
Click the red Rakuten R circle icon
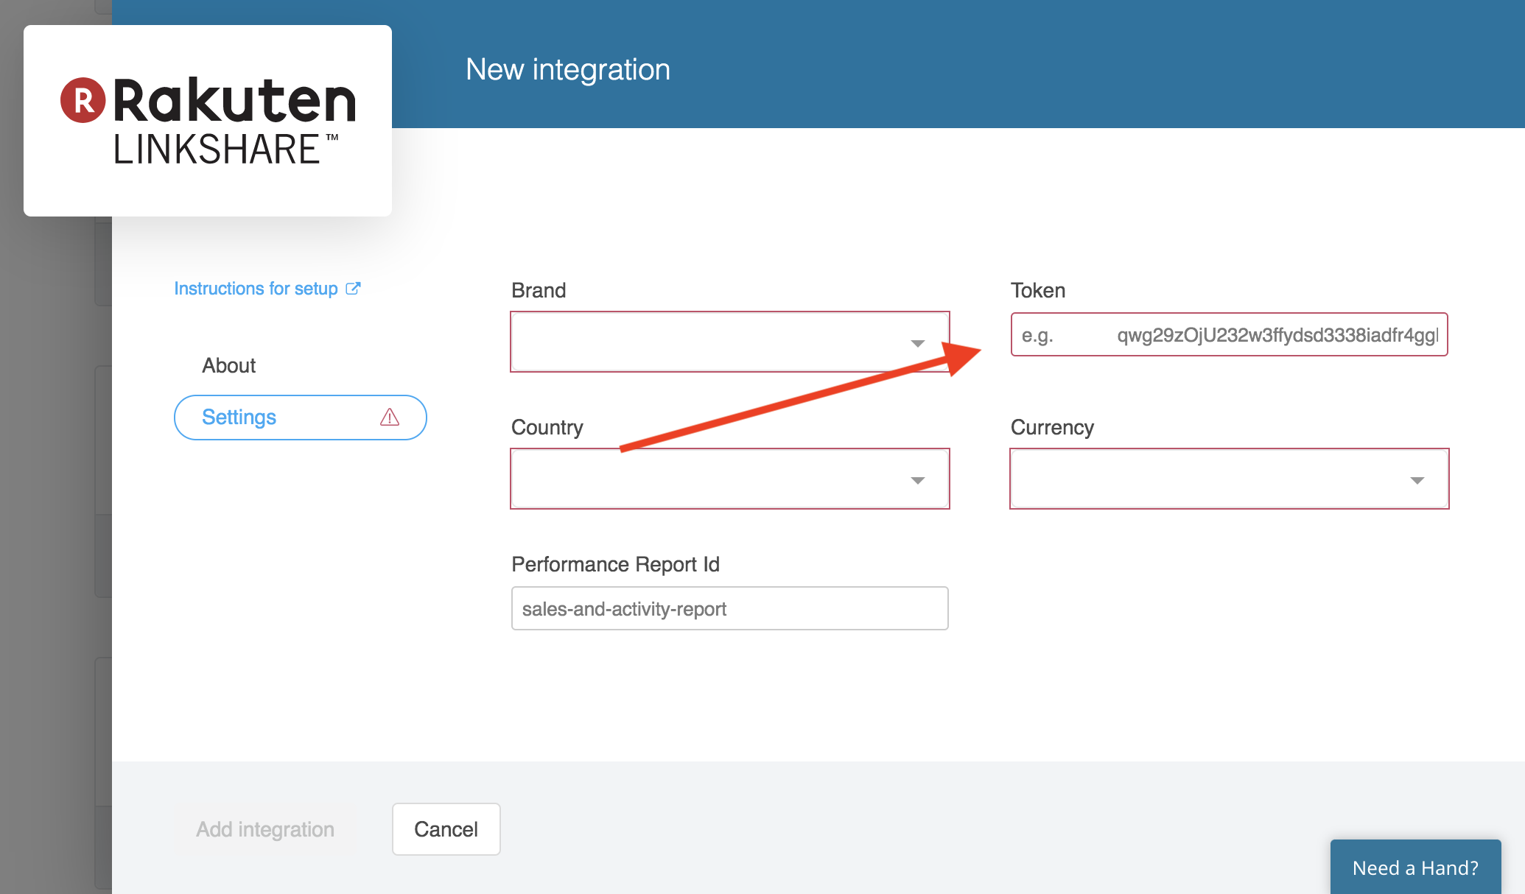tap(83, 100)
